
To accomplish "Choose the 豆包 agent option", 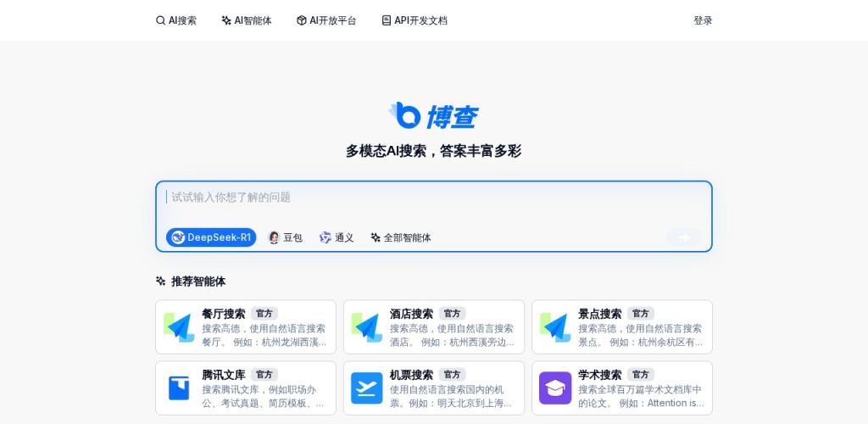I will pos(285,237).
